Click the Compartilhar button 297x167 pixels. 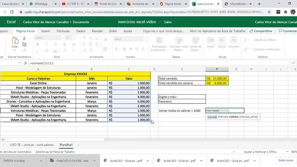click(x=261, y=31)
